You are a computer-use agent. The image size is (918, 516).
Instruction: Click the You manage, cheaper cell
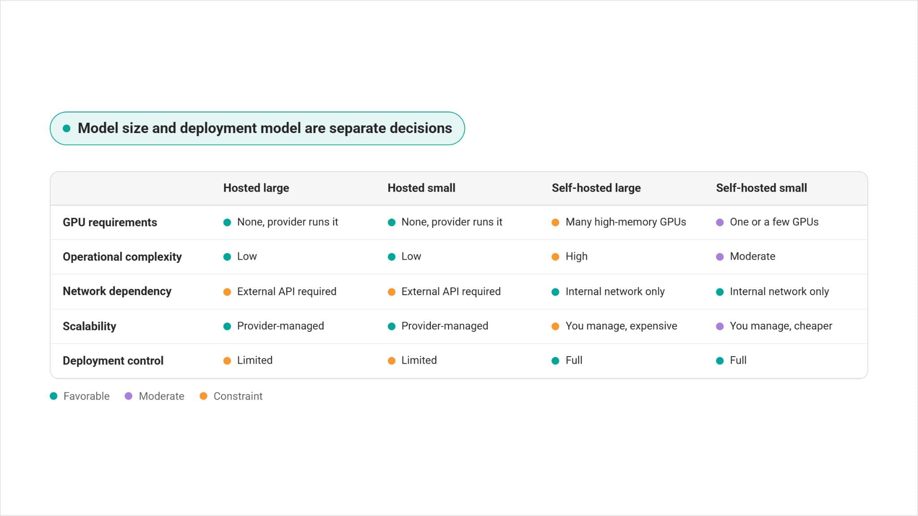pyautogui.click(x=781, y=326)
